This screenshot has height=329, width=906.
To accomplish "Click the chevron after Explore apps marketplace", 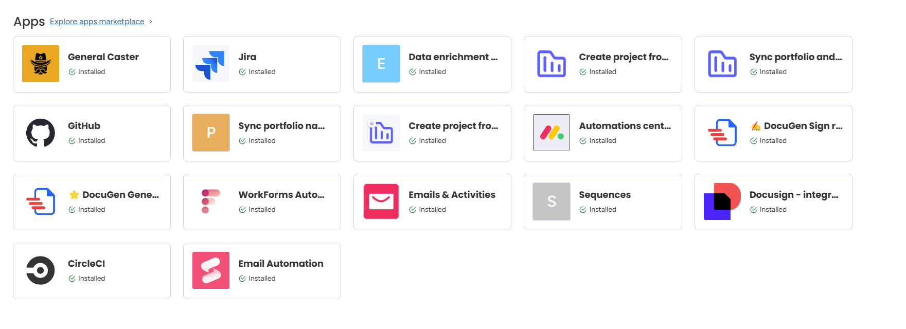I will point(151,22).
